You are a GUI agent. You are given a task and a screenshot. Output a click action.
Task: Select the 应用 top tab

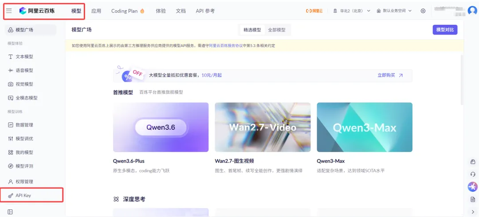click(x=96, y=11)
